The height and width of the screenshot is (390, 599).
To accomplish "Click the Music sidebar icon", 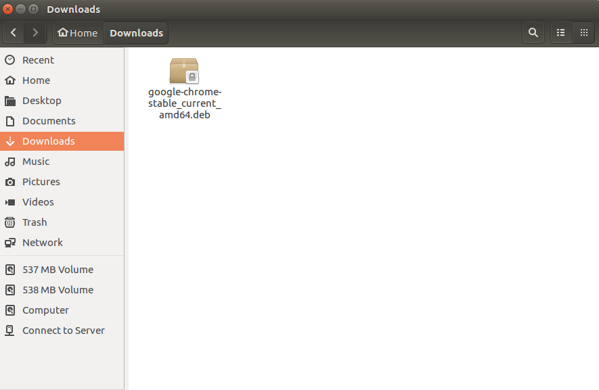I will [12, 161].
